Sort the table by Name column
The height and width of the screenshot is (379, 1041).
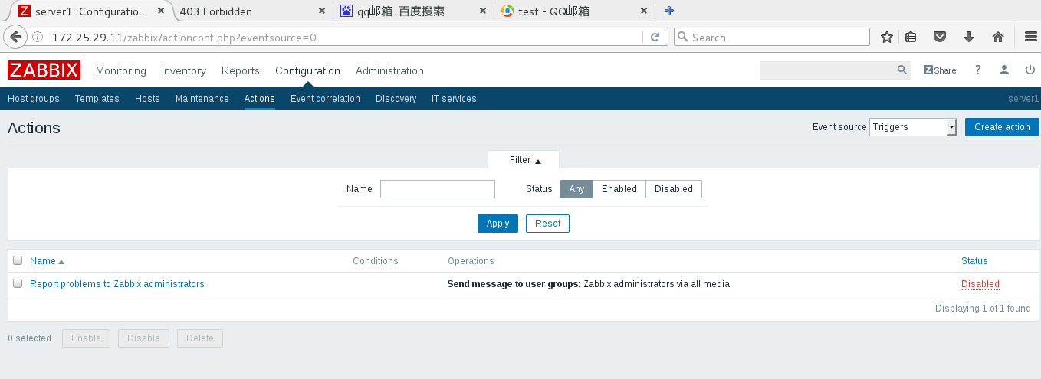coord(47,261)
